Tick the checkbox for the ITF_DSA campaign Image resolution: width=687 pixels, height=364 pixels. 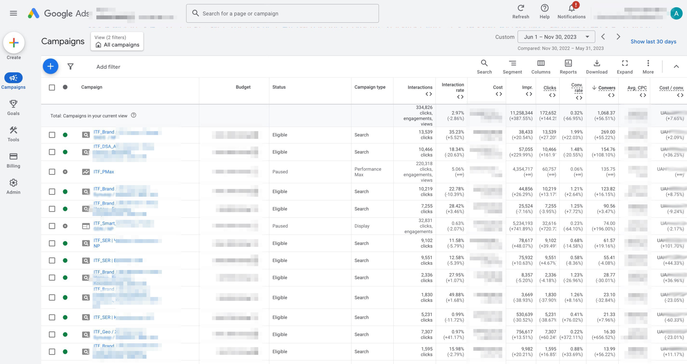pyautogui.click(x=52, y=152)
